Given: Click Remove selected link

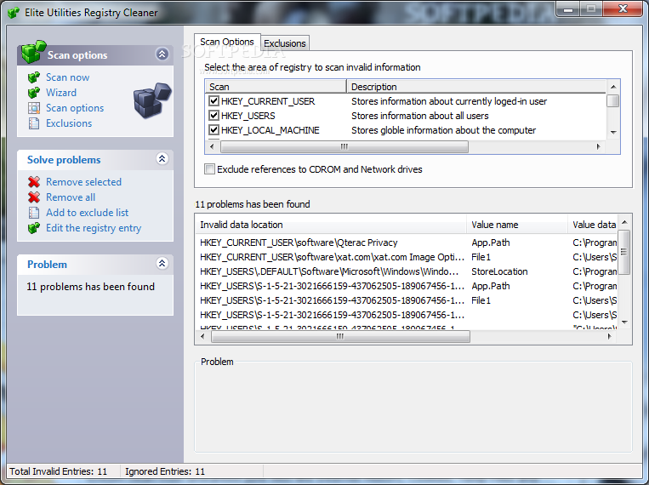Looking at the screenshot, I should pos(83,182).
